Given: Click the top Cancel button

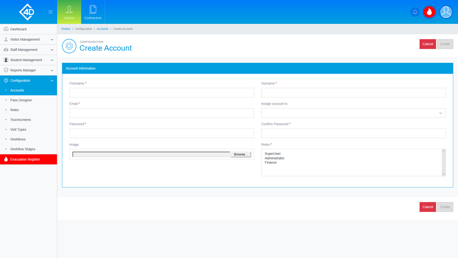Looking at the screenshot, I should pos(428,44).
